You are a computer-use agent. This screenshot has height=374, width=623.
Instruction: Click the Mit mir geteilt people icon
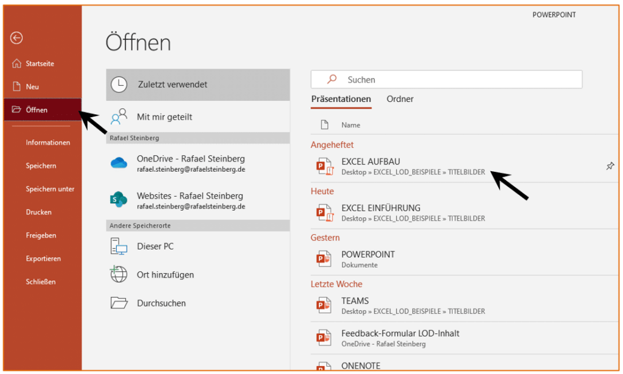(x=119, y=117)
